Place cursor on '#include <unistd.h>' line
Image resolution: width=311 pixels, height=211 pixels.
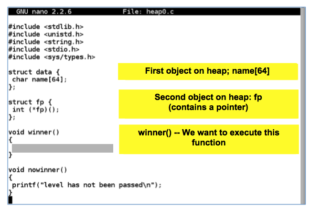(46, 34)
